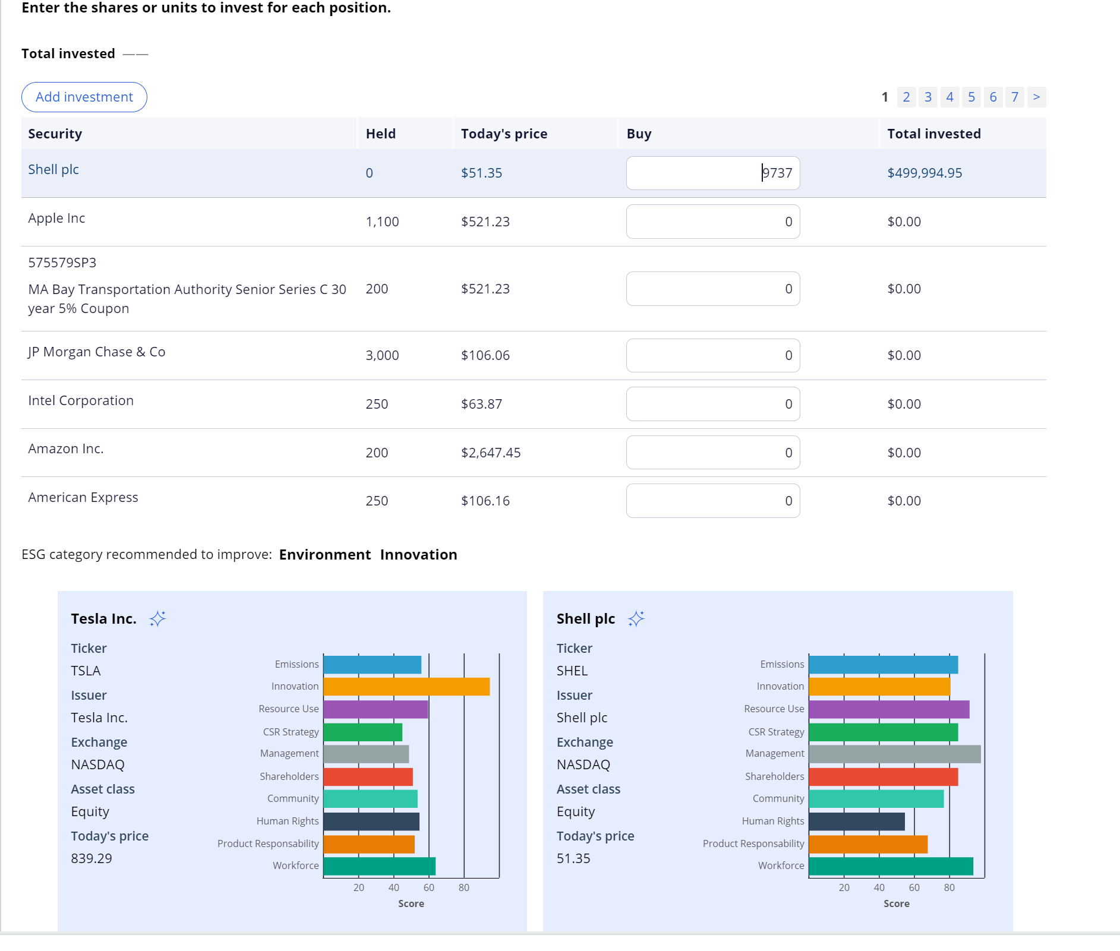The height and width of the screenshot is (951, 1120).
Task: Click the 575579SP3 bond identifier
Action: [x=62, y=263]
